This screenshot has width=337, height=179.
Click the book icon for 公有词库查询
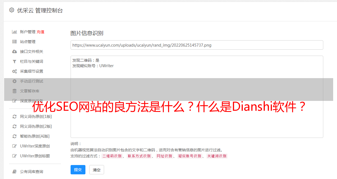pos(15,172)
